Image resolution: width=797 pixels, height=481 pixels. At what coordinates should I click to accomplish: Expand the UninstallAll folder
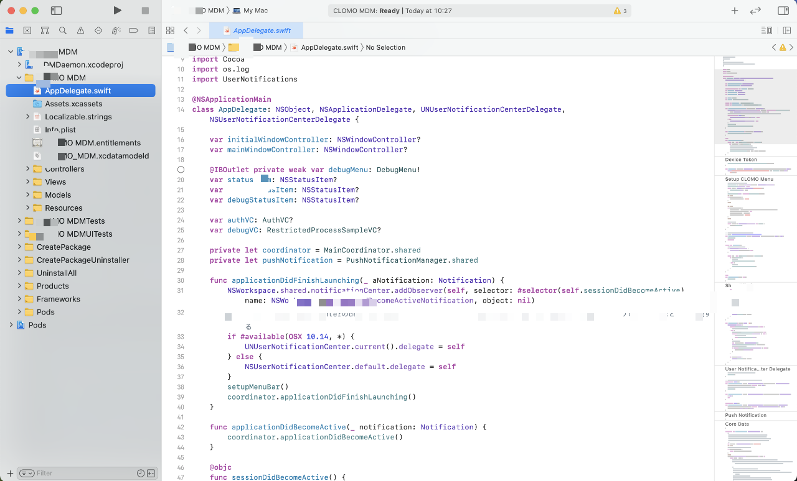click(19, 273)
